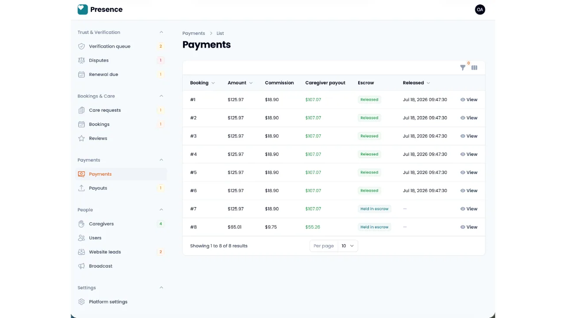Open the table filter funnel icon
The width and height of the screenshot is (566, 318).
(x=463, y=68)
